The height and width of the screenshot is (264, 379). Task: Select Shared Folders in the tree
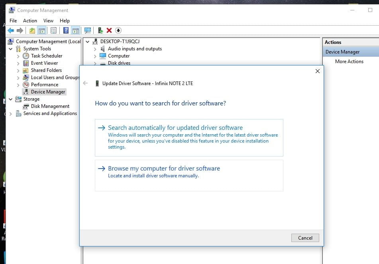click(46, 70)
